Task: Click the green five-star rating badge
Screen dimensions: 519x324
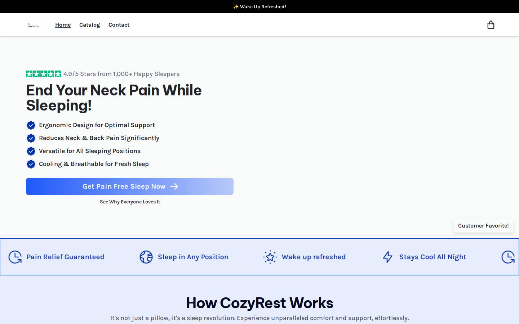Action: [44, 74]
